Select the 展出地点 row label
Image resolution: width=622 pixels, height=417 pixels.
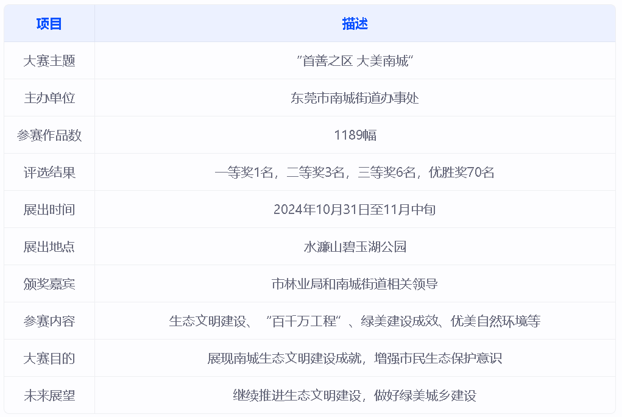click(49, 247)
